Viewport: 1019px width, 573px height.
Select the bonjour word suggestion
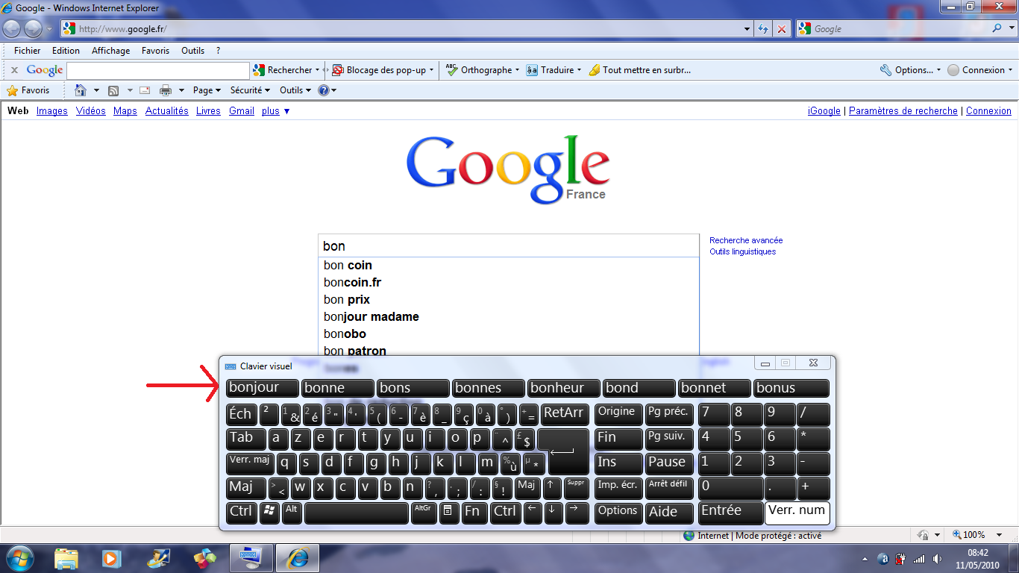pyautogui.click(x=263, y=388)
